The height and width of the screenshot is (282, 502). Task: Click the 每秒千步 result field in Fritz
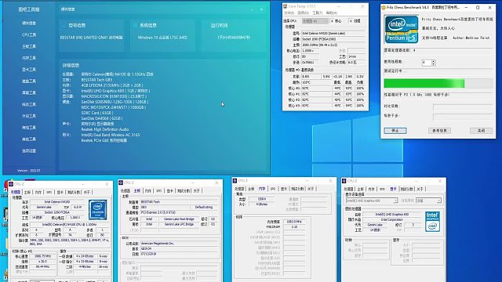coord(463,117)
